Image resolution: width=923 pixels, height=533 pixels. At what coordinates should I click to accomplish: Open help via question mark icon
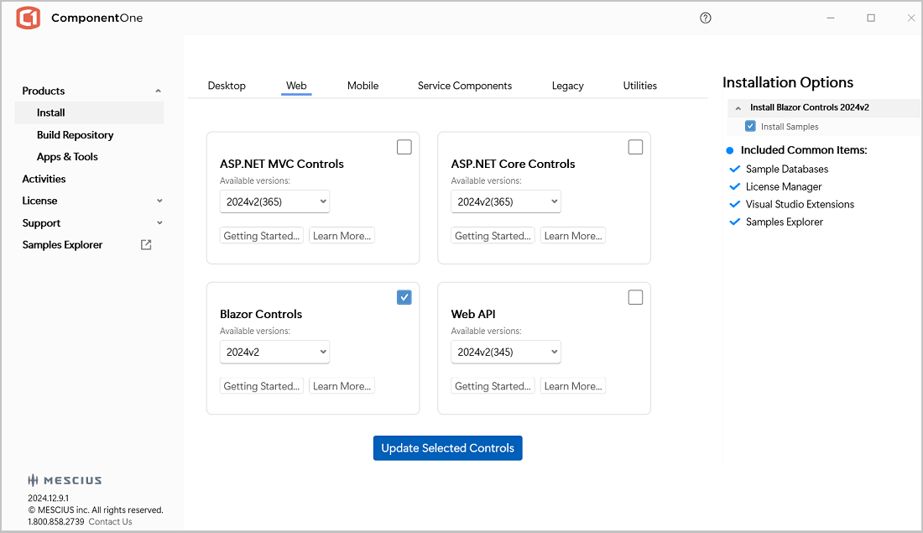(705, 18)
